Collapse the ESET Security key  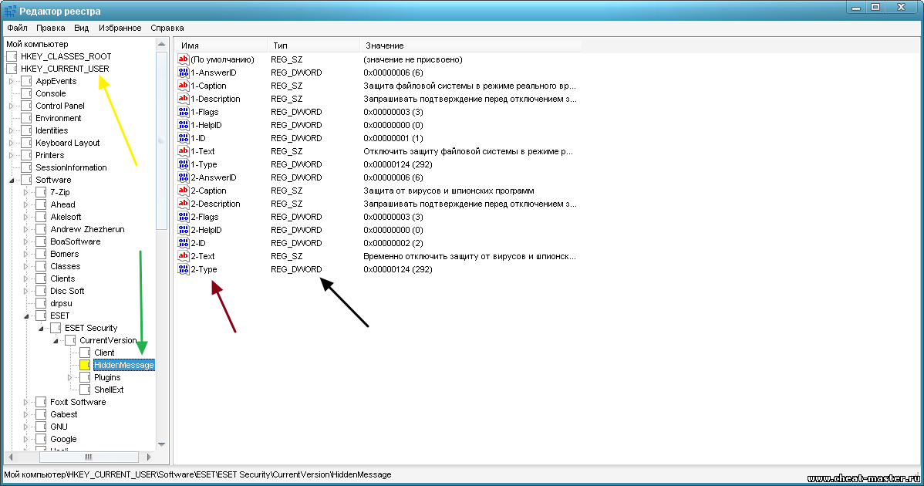[x=41, y=329]
